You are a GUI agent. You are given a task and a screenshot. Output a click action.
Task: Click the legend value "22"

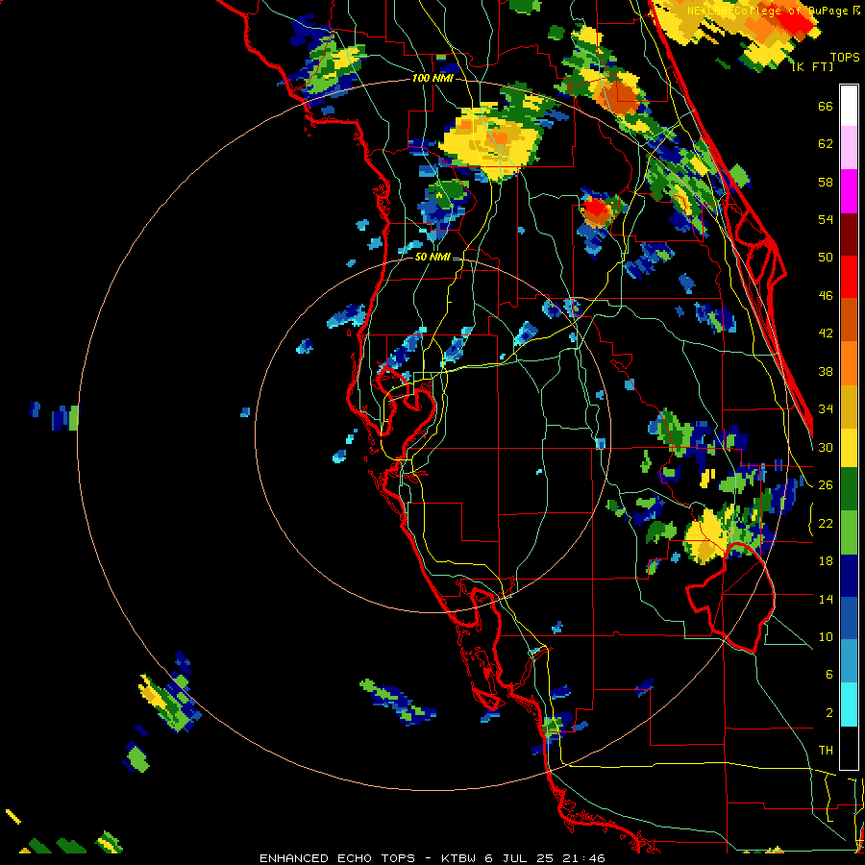click(826, 523)
